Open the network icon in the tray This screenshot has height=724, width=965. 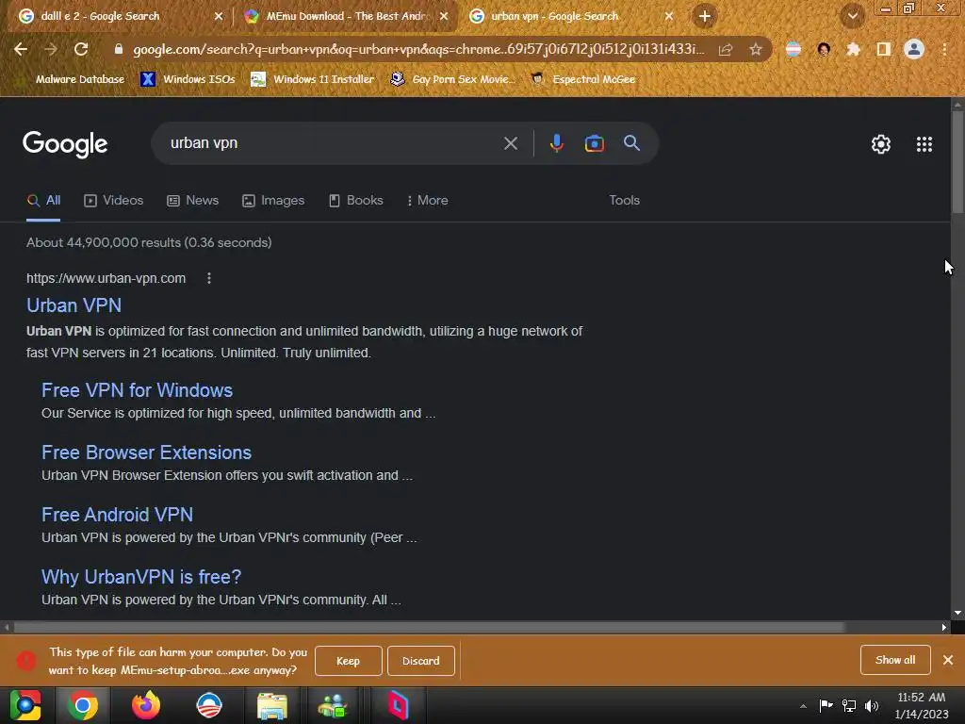pos(849,706)
